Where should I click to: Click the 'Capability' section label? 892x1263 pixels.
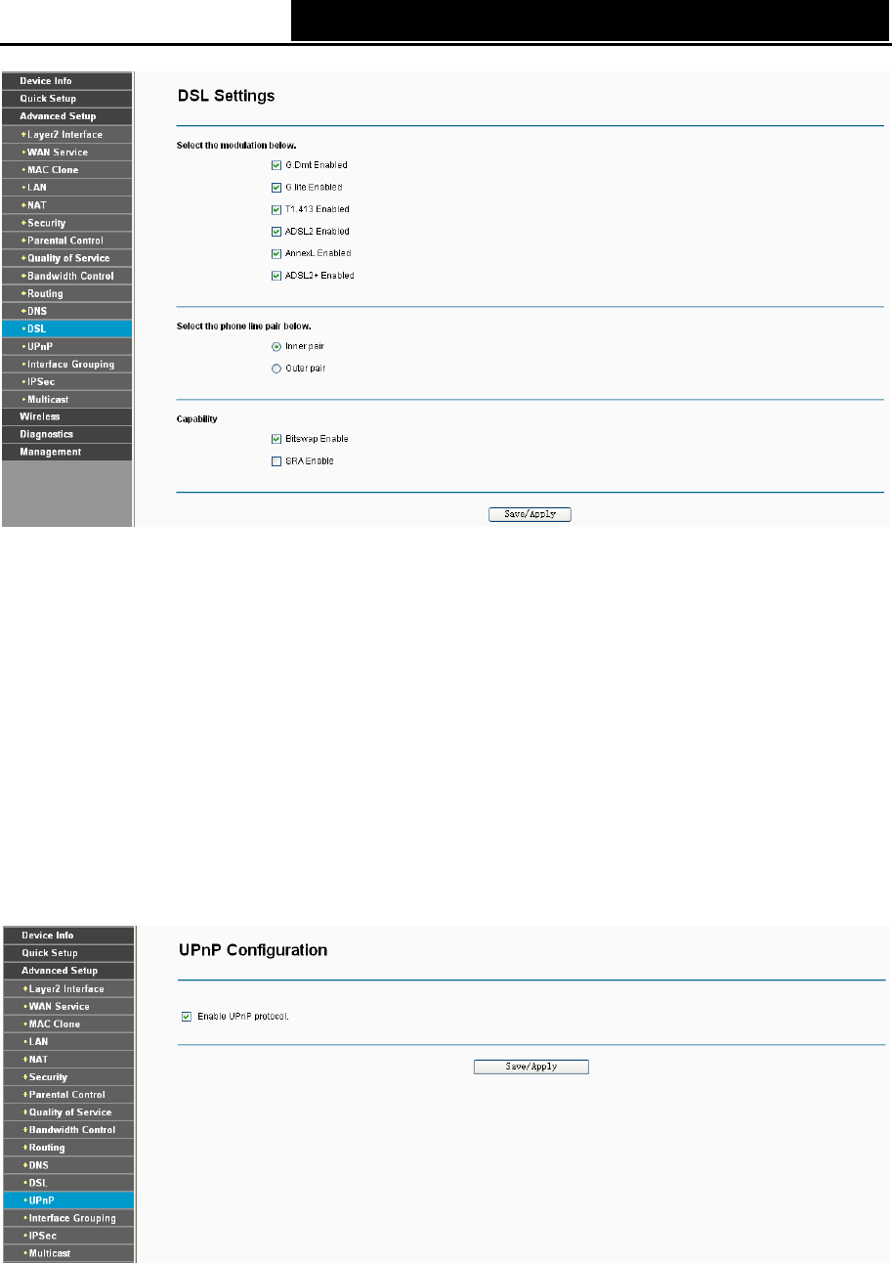click(x=196, y=419)
